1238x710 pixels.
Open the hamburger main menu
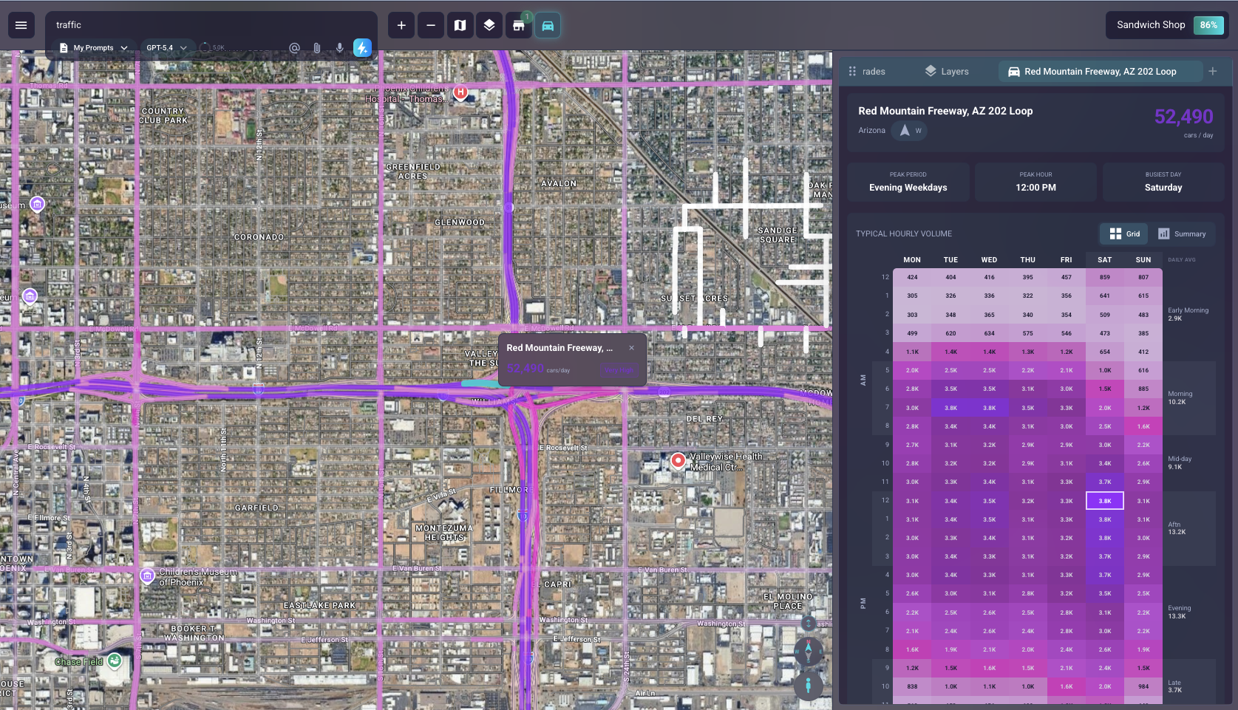point(21,25)
